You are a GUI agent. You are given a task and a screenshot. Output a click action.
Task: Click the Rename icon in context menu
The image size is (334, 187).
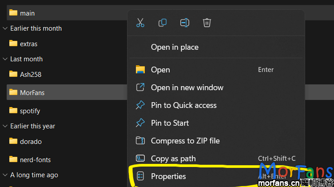pyautogui.click(x=185, y=23)
